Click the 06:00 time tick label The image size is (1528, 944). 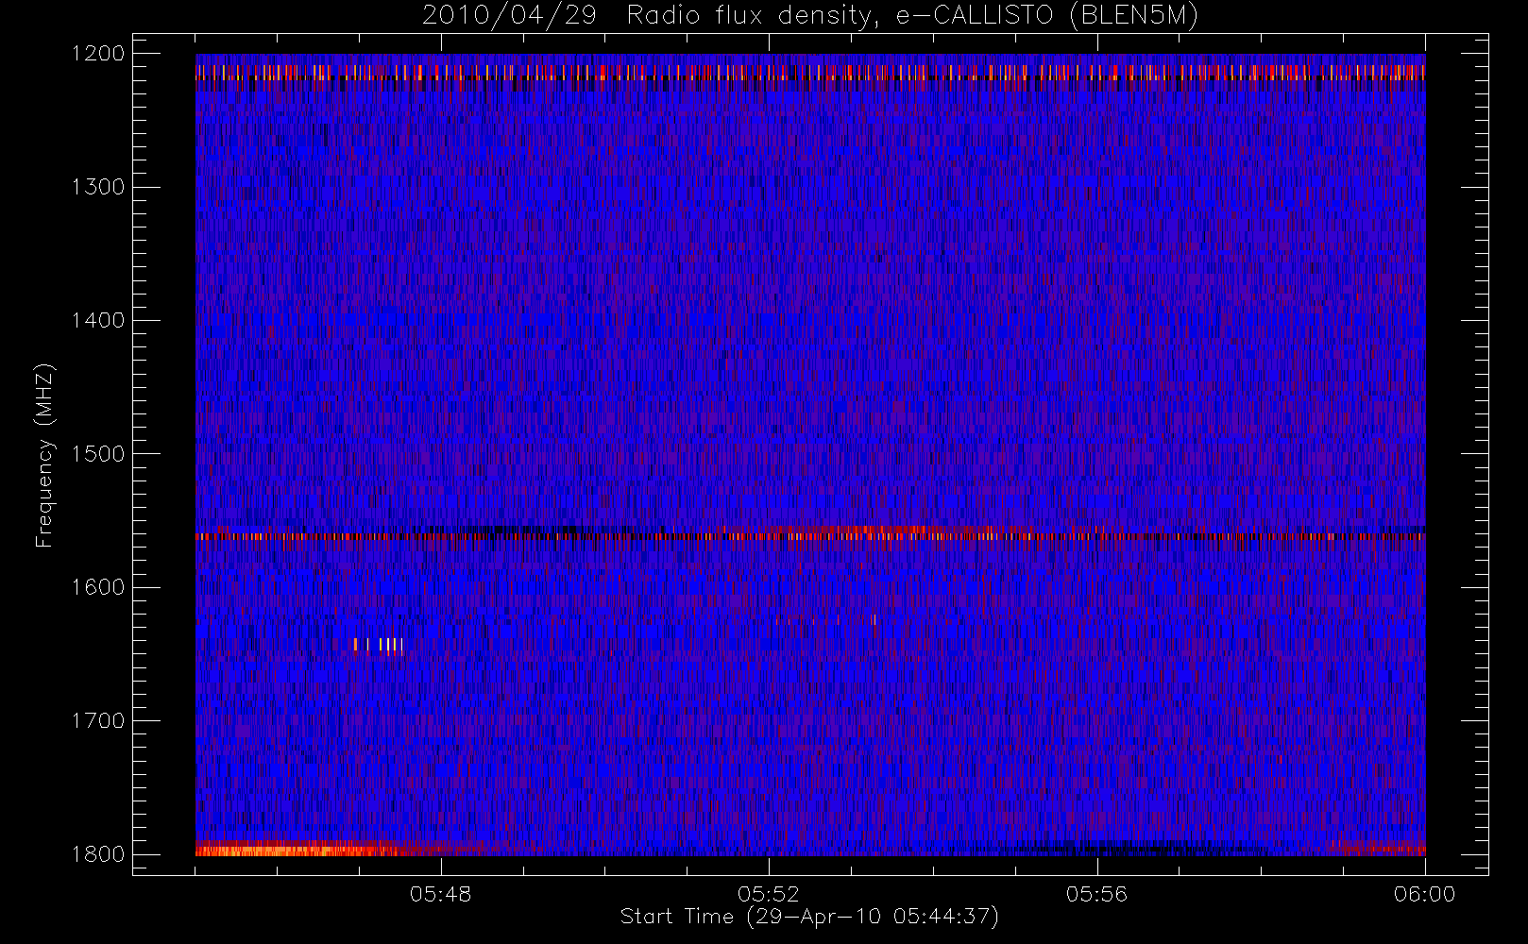point(1424,894)
